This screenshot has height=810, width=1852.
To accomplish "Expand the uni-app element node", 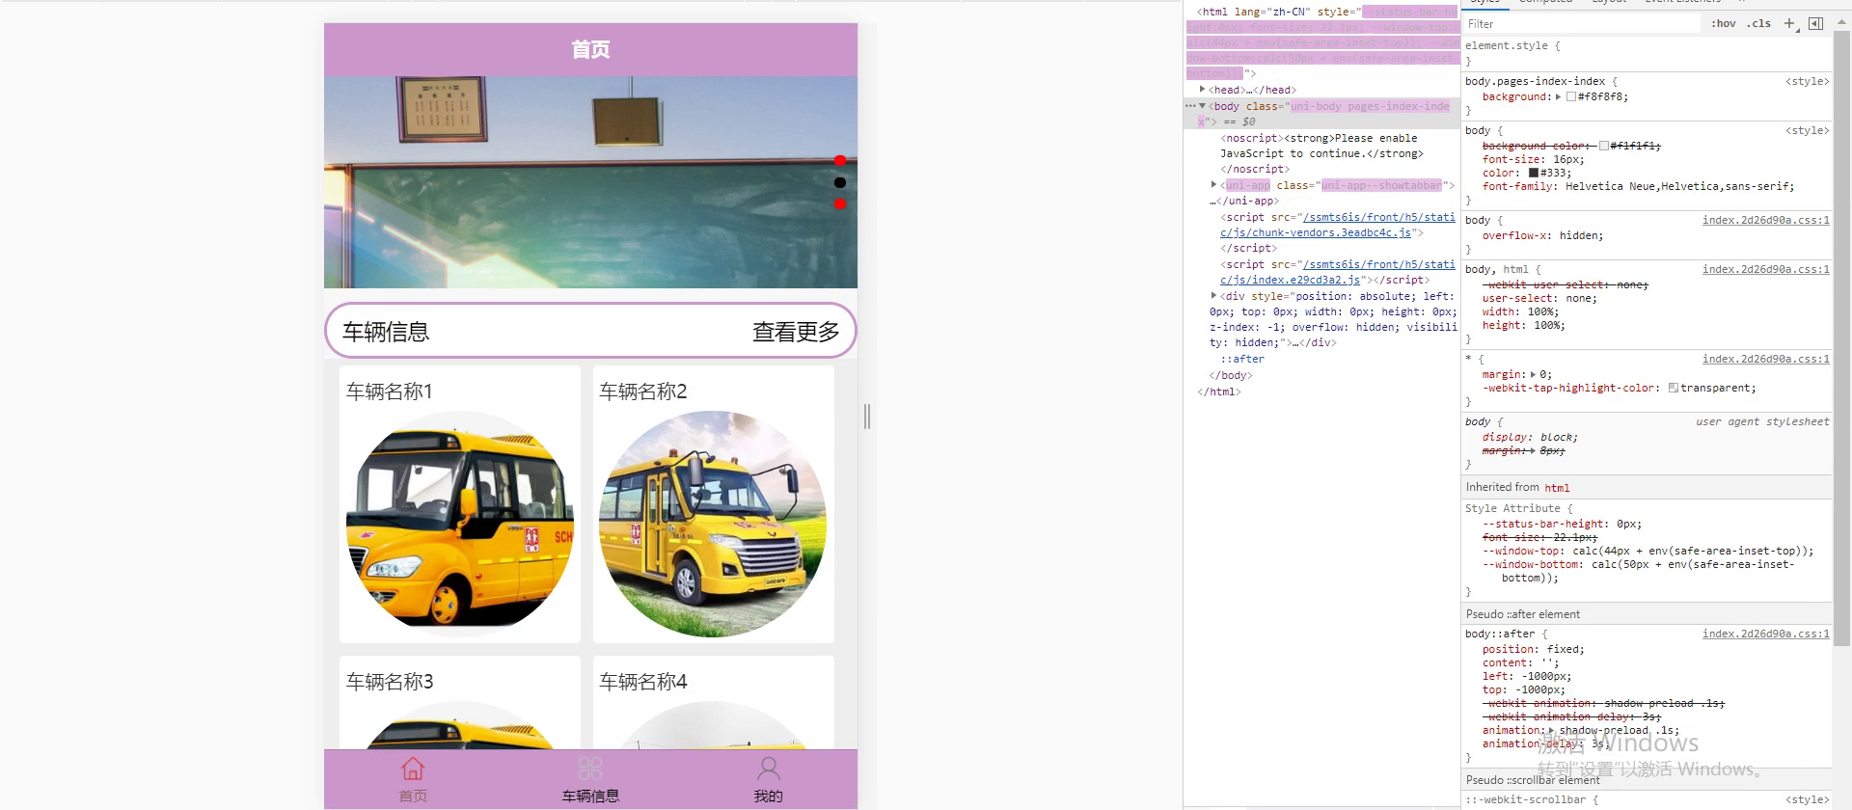I will pyautogui.click(x=1214, y=184).
